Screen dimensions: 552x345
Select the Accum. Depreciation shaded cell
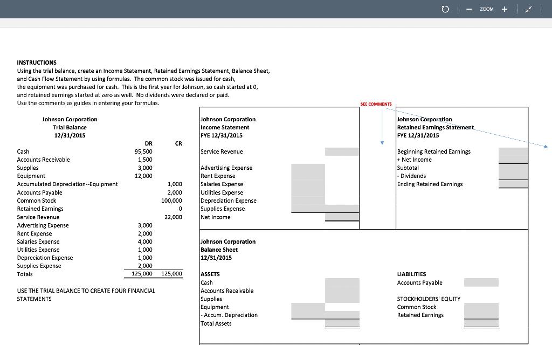(x=307, y=315)
